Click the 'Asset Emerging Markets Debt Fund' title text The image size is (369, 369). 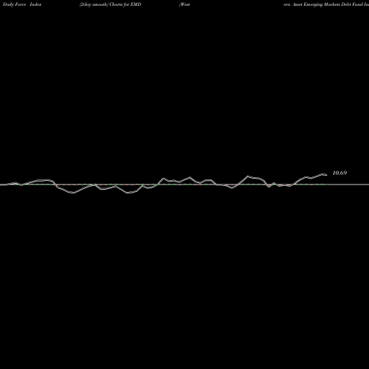[x=328, y=4]
